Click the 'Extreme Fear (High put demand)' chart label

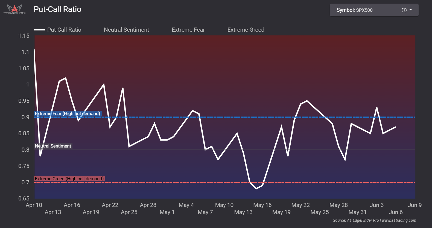click(x=68, y=113)
